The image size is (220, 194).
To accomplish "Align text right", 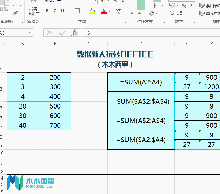I will pos(148,5).
